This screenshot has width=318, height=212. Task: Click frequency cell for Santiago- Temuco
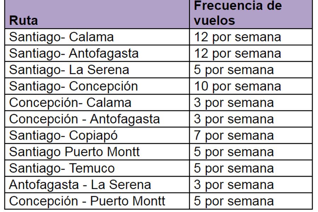[x=251, y=169]
